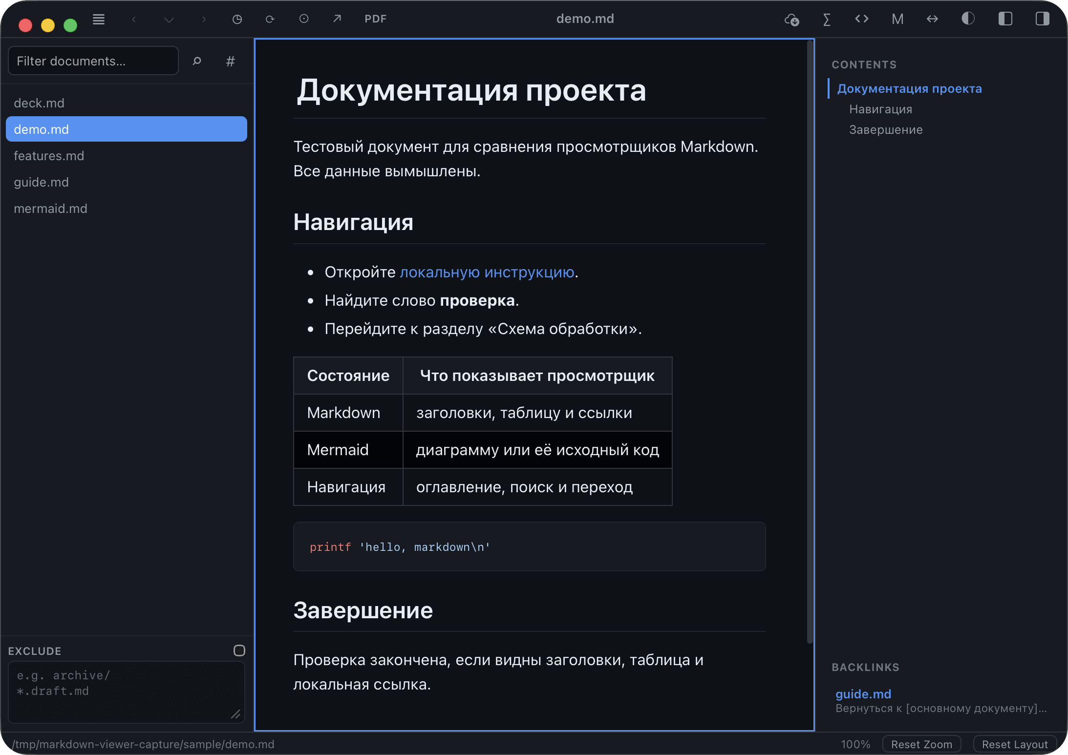Click into the exclude patterns text area
The width and height of the screenshot is (1068, 755).
127,692
